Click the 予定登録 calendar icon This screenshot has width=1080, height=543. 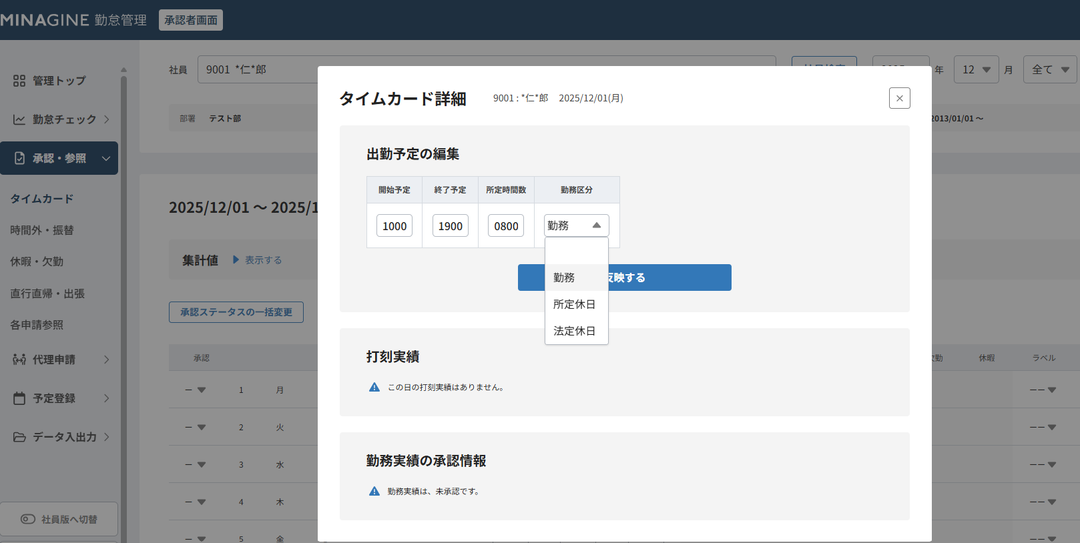click(x=19, y=398)
